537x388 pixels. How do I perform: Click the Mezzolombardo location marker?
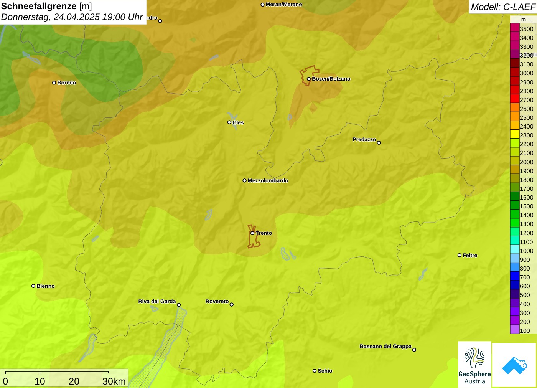tap(245, 180)
